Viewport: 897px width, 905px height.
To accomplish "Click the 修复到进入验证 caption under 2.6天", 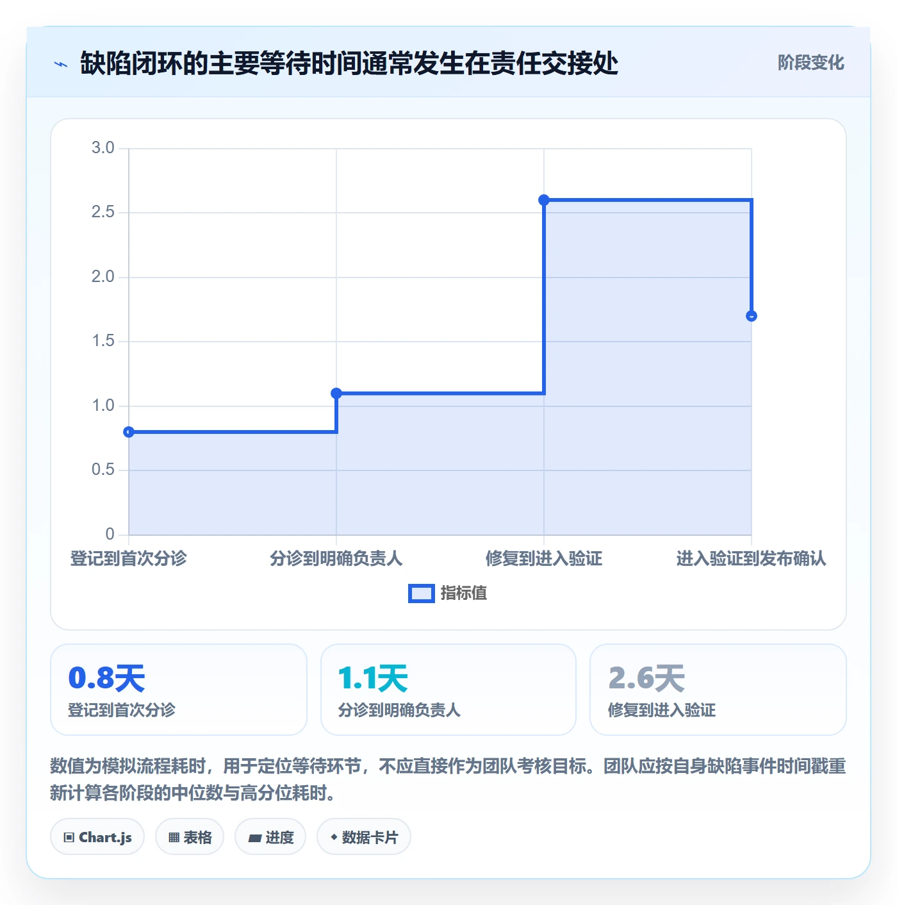I will pos(662,710).
